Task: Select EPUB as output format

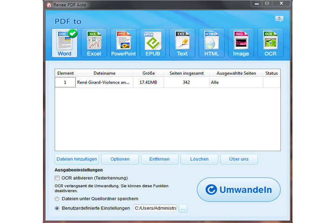Action: click(x=153, y=43)
